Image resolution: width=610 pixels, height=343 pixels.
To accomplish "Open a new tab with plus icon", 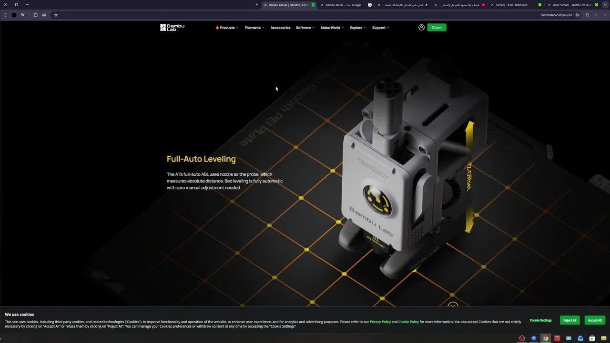I will 257,5.
